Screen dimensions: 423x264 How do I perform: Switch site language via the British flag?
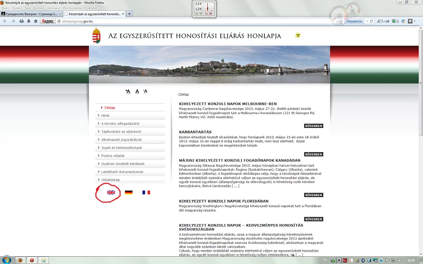111,193
